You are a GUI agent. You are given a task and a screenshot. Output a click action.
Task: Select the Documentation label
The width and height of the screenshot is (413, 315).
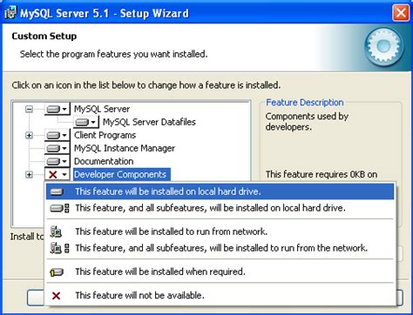point(104,161)
